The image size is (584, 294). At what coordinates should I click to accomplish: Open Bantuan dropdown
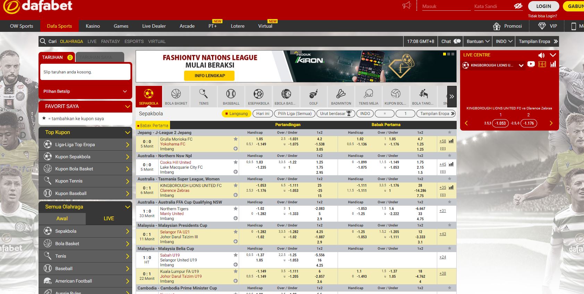coord(478,41)
